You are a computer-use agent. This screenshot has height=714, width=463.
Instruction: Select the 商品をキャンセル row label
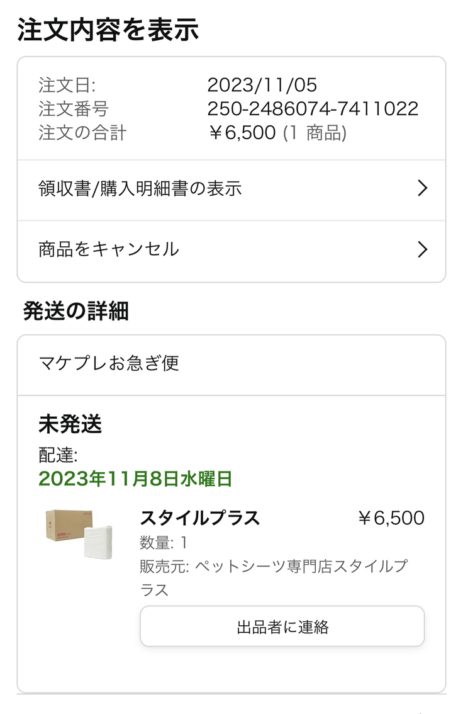[x=109, y=249]
